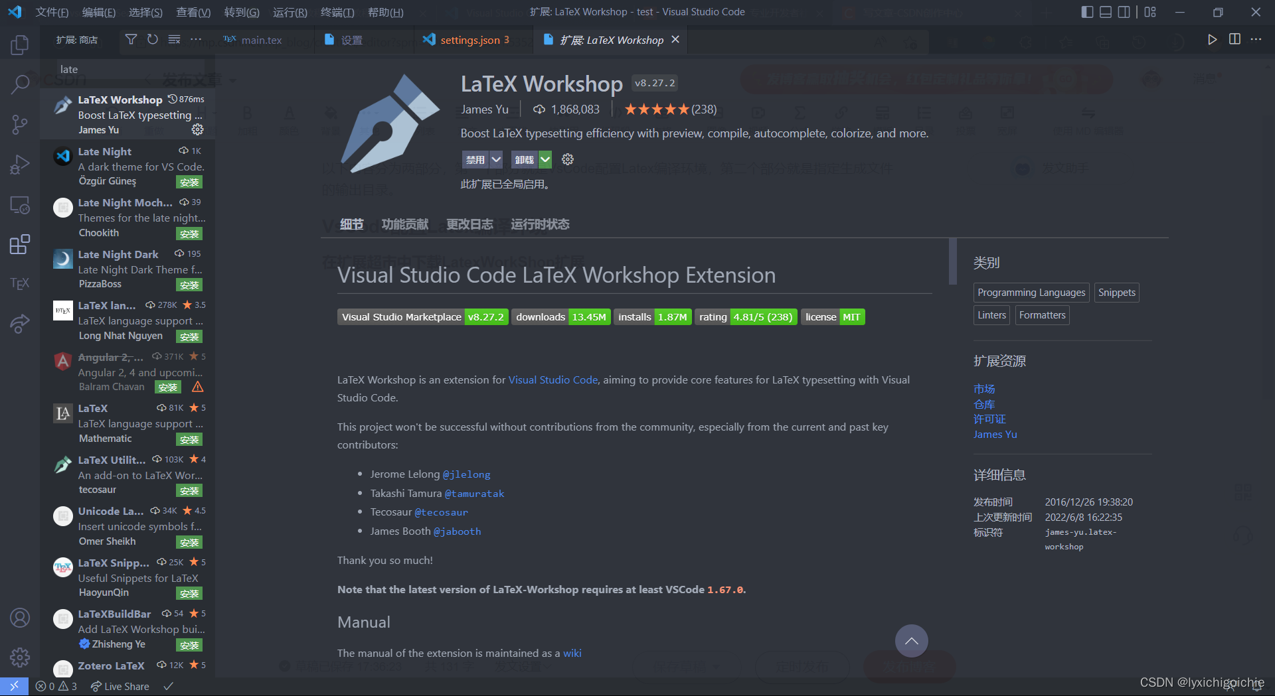
Task: Open the Help menu
Action: (385, 12)
